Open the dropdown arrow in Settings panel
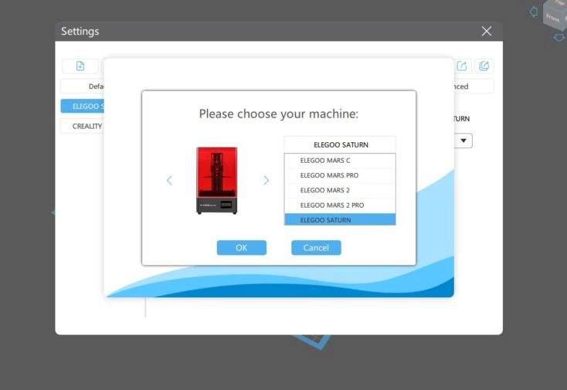The width and height of the screenshot is (567, 390). pos(463,141)
